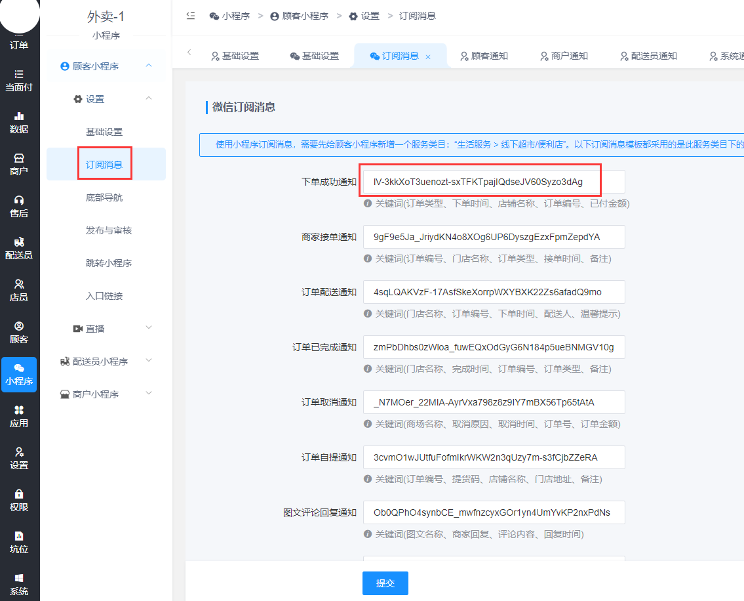744x601 pixels.
Task: Open the 当面付 sidebar icon
Action: coord(19,80)
